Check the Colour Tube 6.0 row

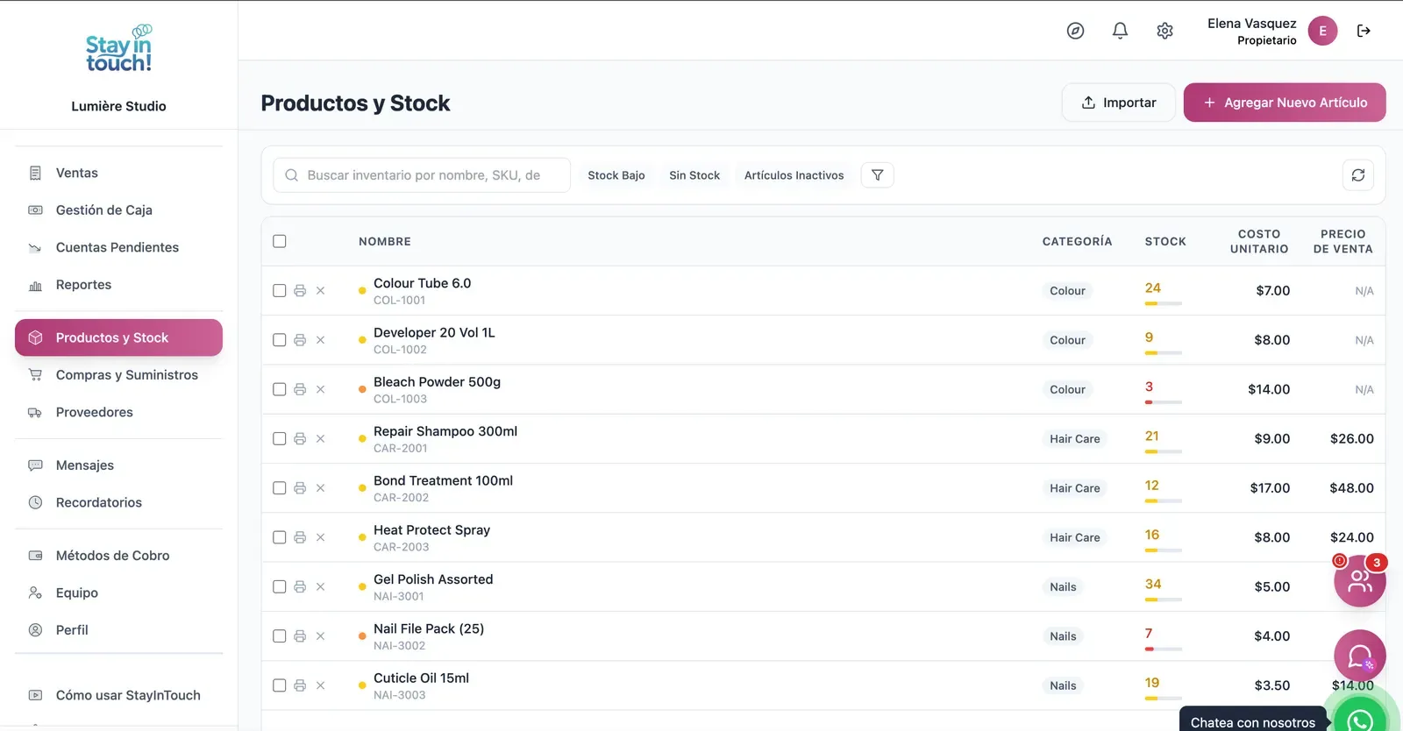tap(280, 291)
